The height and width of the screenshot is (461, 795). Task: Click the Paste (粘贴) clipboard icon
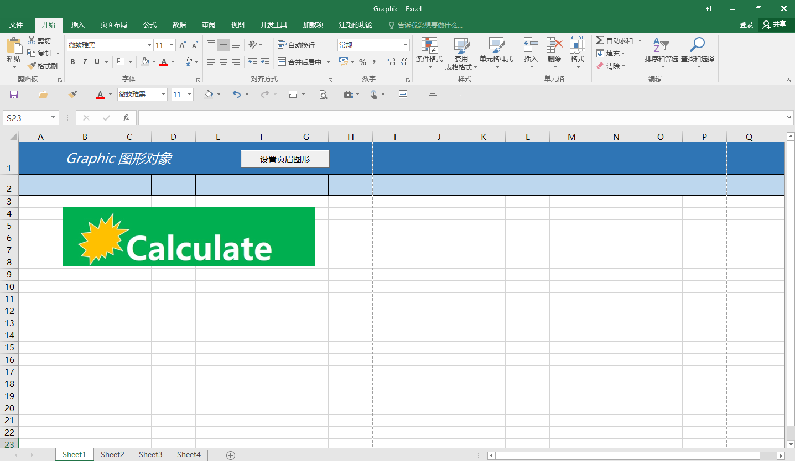(x=14, y=45)
